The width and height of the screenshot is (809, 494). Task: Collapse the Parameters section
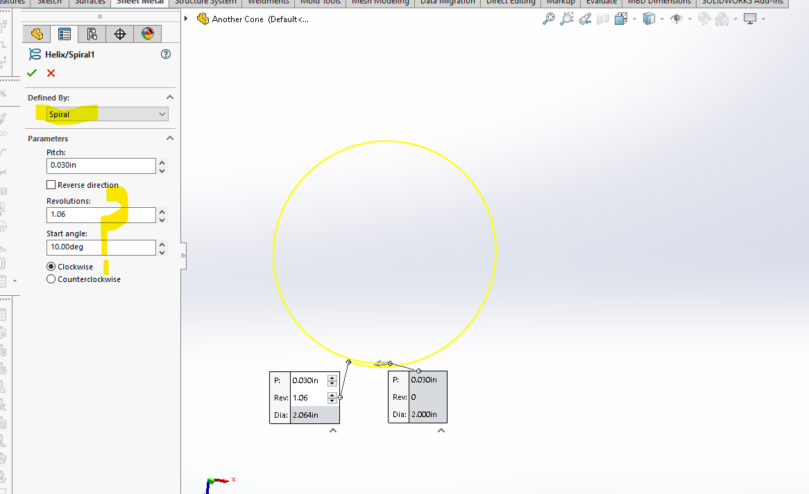tap(169, 139)
